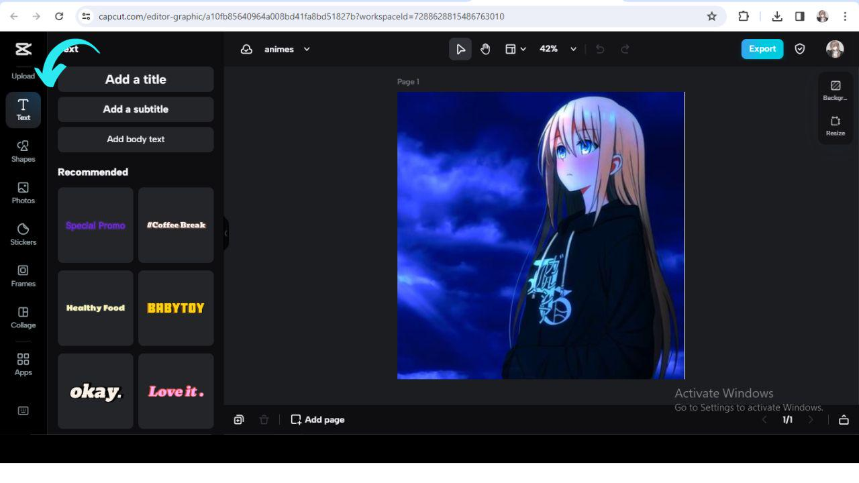Go to the next page
The height and width of the screenshot is (483, 859).
[x=811, y=420]
